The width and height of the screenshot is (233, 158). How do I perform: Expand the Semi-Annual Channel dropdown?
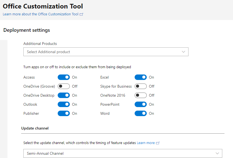point(121,153)
